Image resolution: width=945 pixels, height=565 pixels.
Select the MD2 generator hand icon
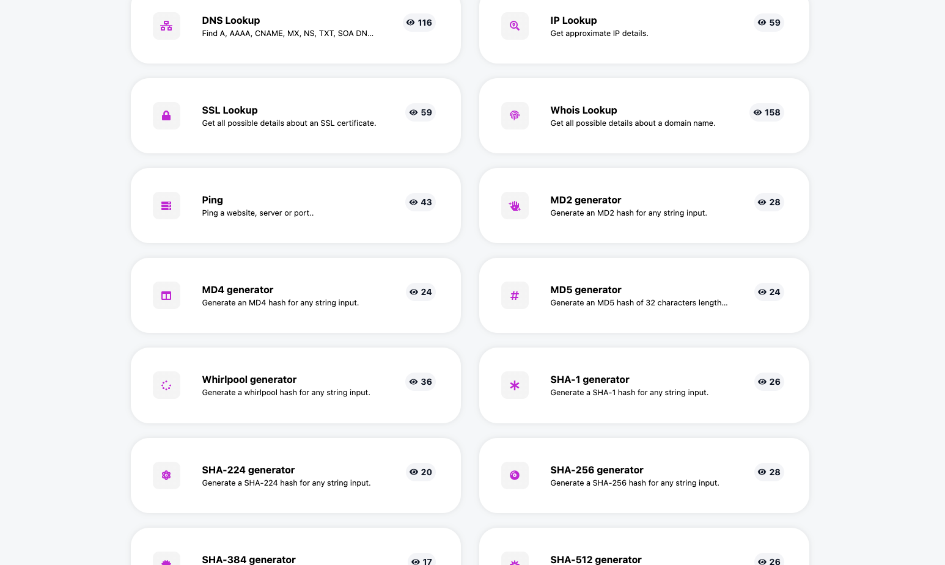click(x=515, y=205)
